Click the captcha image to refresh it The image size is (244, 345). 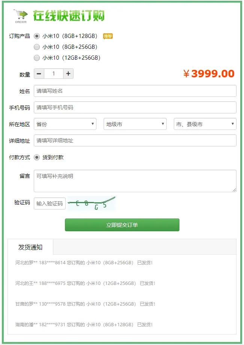92,203
